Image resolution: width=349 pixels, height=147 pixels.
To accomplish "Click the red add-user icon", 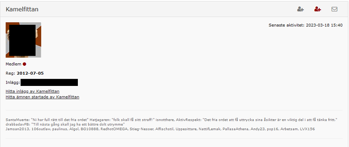I will pos(318,9).
